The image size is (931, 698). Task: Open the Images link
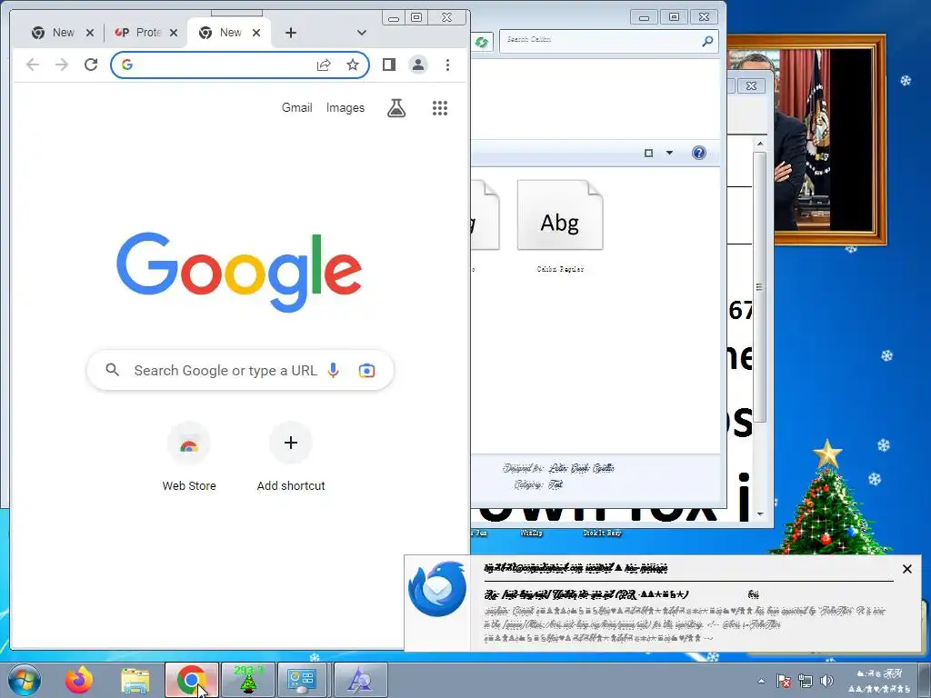coord(345,107)
